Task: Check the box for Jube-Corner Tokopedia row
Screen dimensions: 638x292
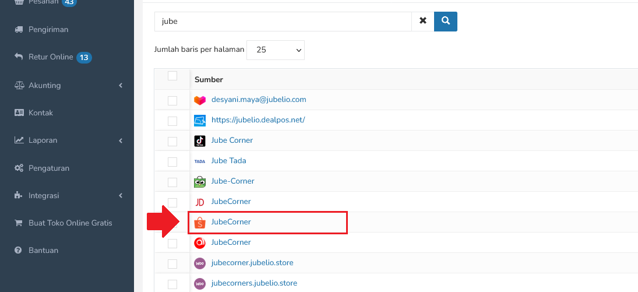Action: (x=172, y=182)
